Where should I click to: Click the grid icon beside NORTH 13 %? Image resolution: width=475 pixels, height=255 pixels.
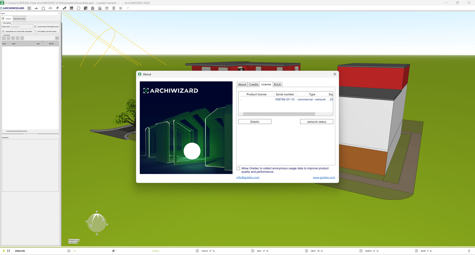(x=361, y=251)
